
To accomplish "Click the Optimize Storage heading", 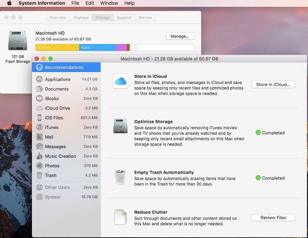I will click(x=153, y=121).
